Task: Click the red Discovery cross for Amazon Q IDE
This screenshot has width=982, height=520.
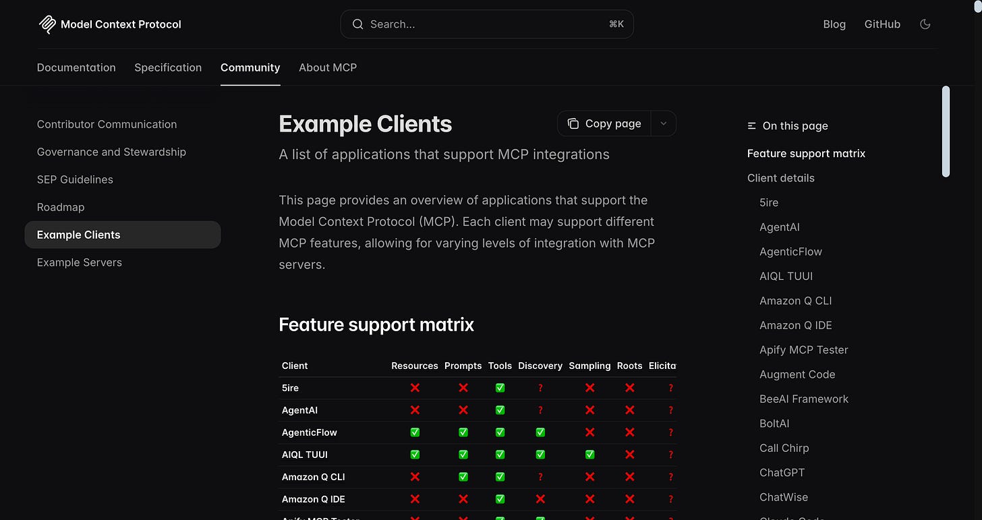Action: click(540, 499)
